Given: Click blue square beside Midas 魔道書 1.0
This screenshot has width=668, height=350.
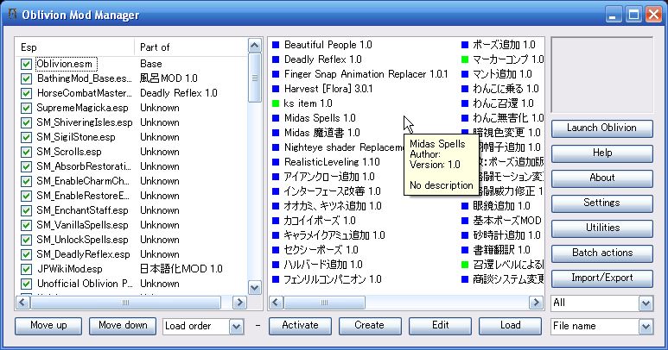Looking at the screenshot, I should click(276, 133).
